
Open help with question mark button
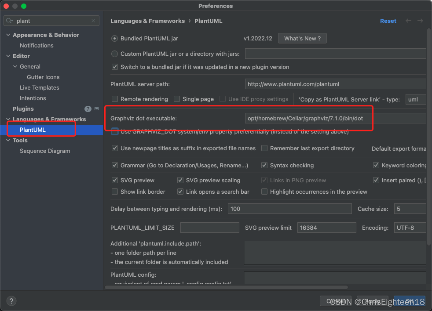[x=11, y=301]
